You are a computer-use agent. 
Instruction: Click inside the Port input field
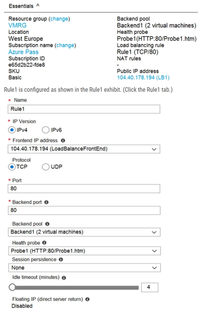84,189
